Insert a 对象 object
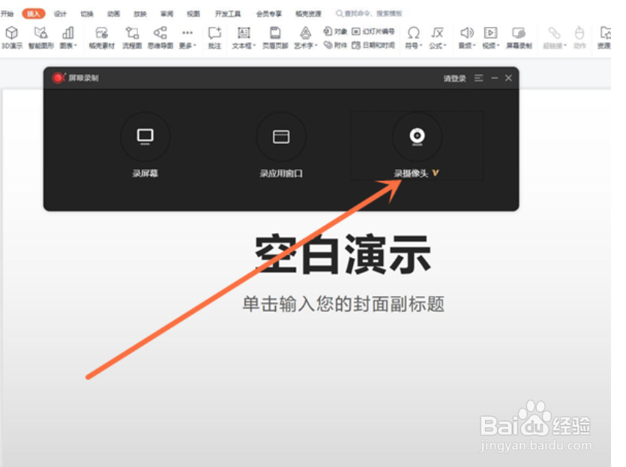This screenshot has height=467, width=626. (335, 31)
